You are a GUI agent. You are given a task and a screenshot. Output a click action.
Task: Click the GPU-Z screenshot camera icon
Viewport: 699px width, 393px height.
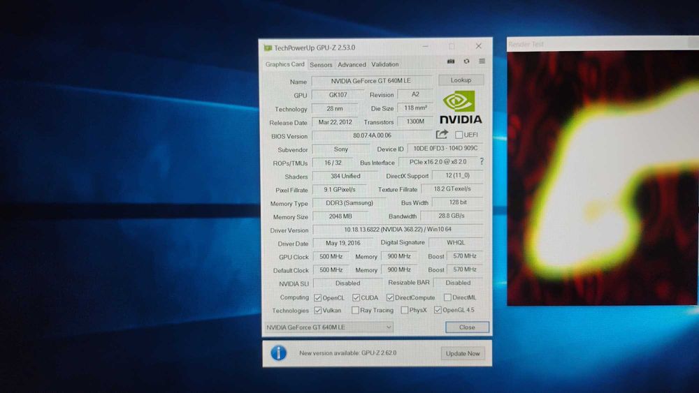(x=451, y=61)
